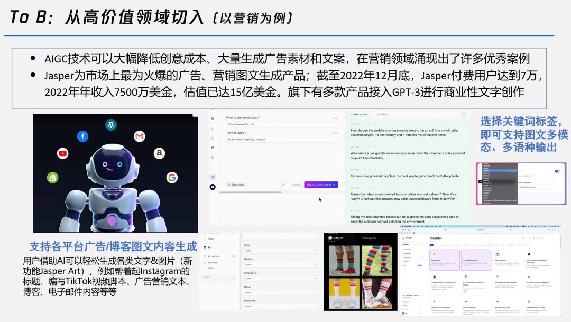Open the Style dropdown in the Jasper Art panel

pyautogui.click(x=280, y=251)
